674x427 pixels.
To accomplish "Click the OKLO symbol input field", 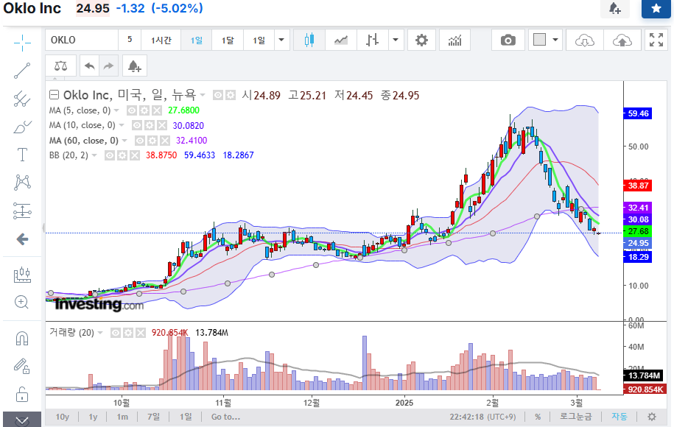I will 82,40.
